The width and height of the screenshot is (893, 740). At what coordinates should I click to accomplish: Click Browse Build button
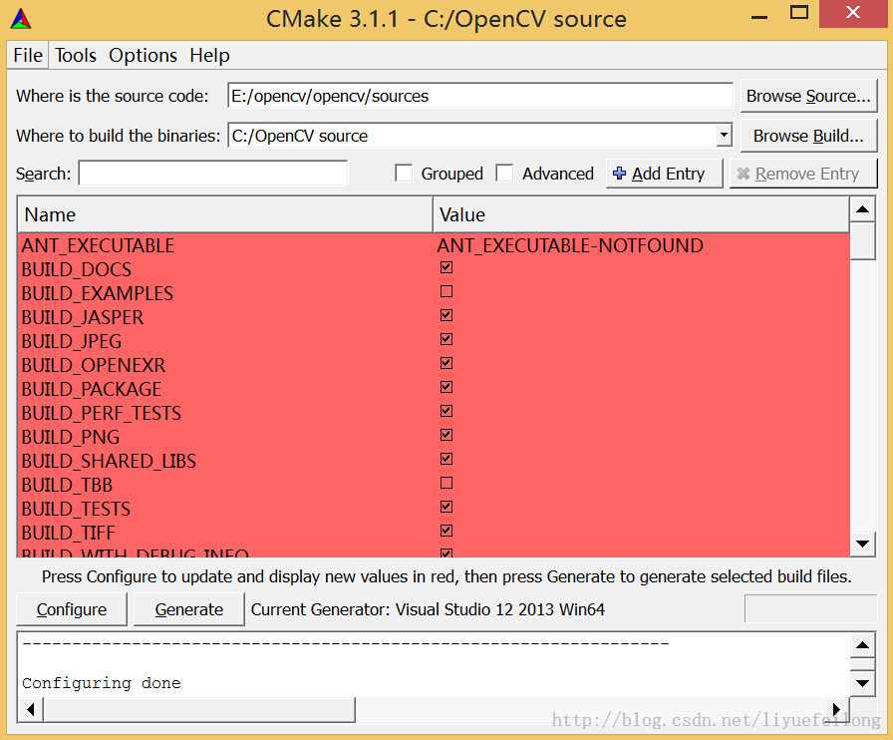(x=808, y=136)
